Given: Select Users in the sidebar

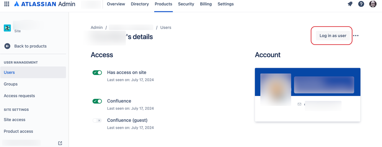Looking at the screenshot, I should click(x=33, y=72).
